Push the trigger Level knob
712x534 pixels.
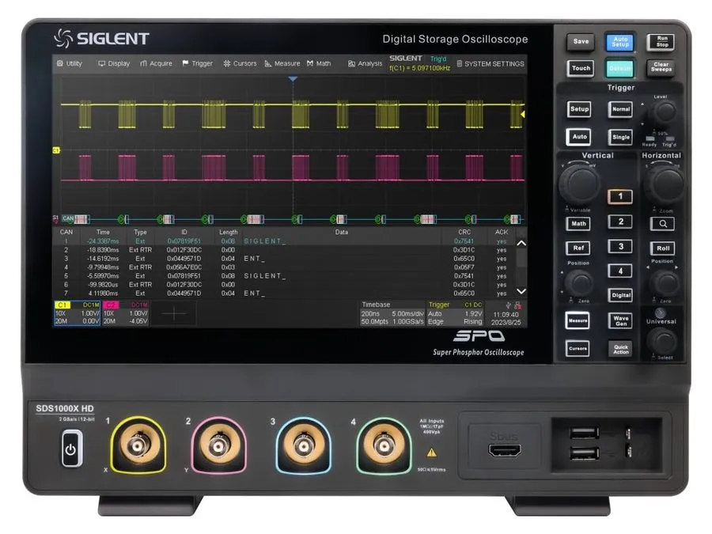[664, 112]
